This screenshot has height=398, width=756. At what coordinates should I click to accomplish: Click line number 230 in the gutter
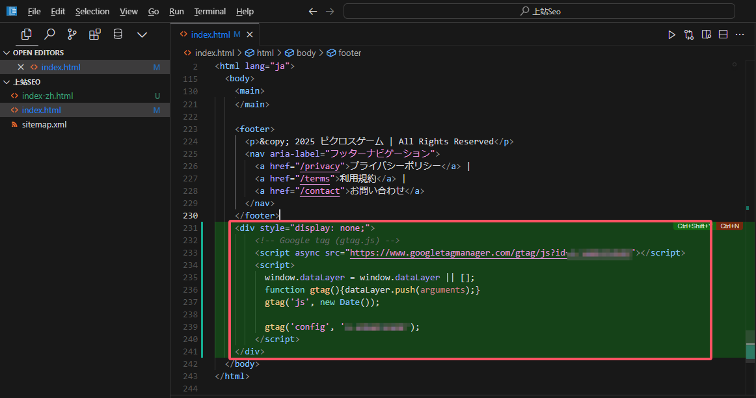click(x=190, y=216)
